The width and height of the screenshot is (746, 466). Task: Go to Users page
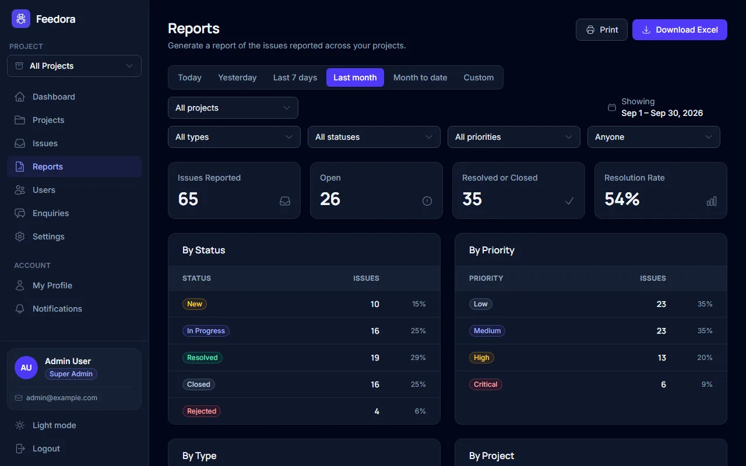pyautogui.click(x=74, y=190)
